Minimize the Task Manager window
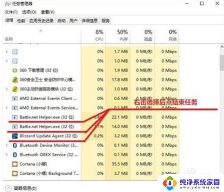Viewport: 224px width, 192px height. pyautogui.click(x=187, y=4)
